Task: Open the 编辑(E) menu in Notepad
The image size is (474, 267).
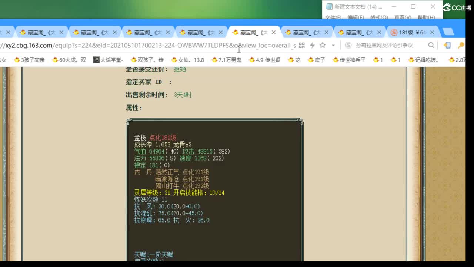Action: coord(356,17)
